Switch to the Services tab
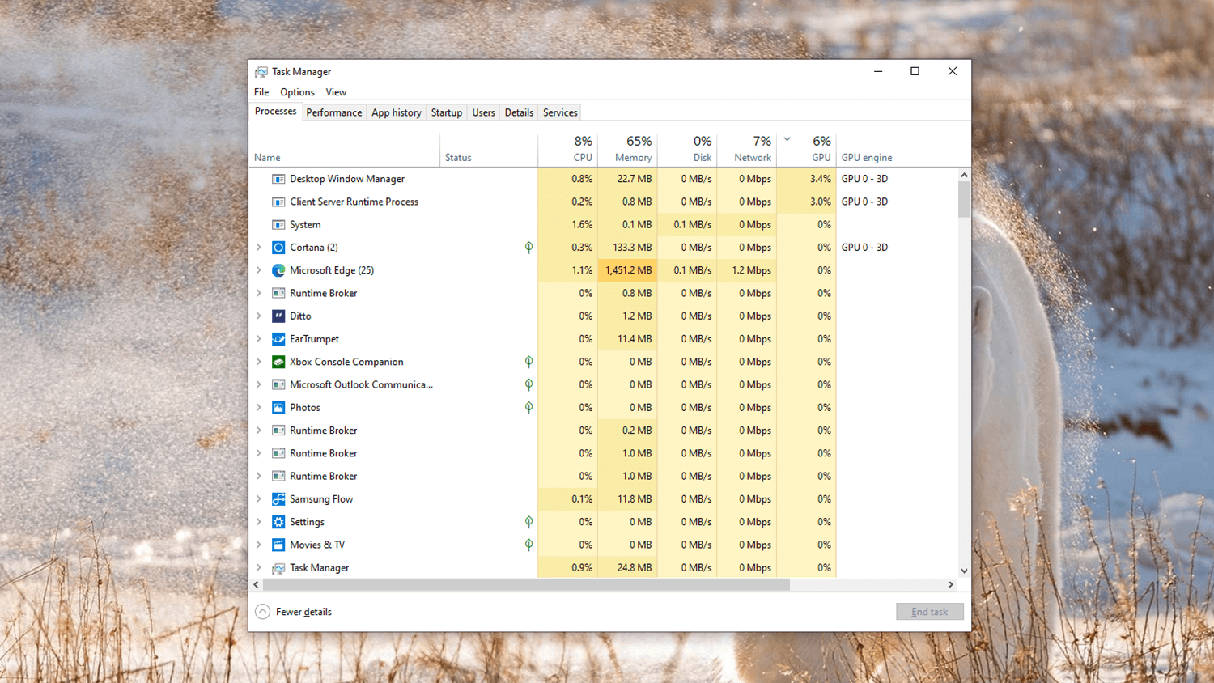The image size is (1214, 683). tap(560, 112)
